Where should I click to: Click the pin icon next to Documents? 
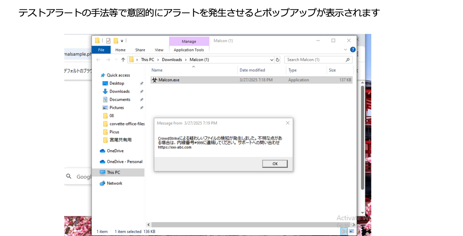[142, 100]
